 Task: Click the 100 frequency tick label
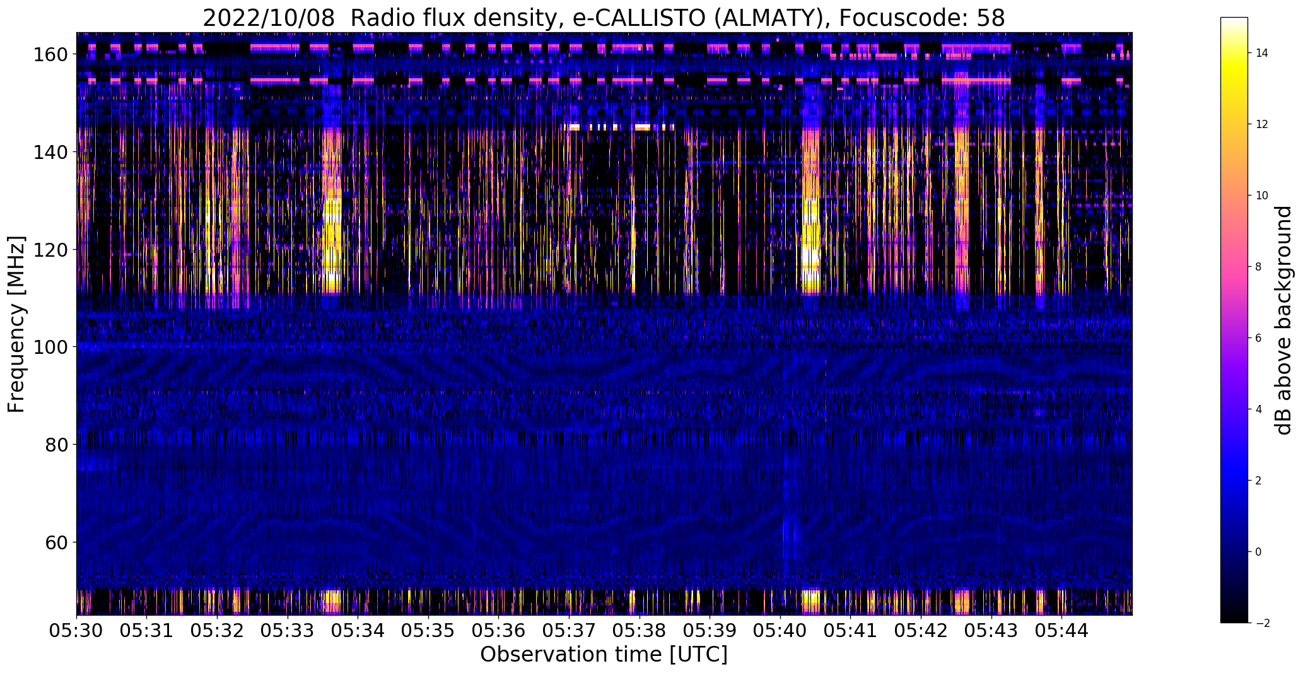(50, 347)
